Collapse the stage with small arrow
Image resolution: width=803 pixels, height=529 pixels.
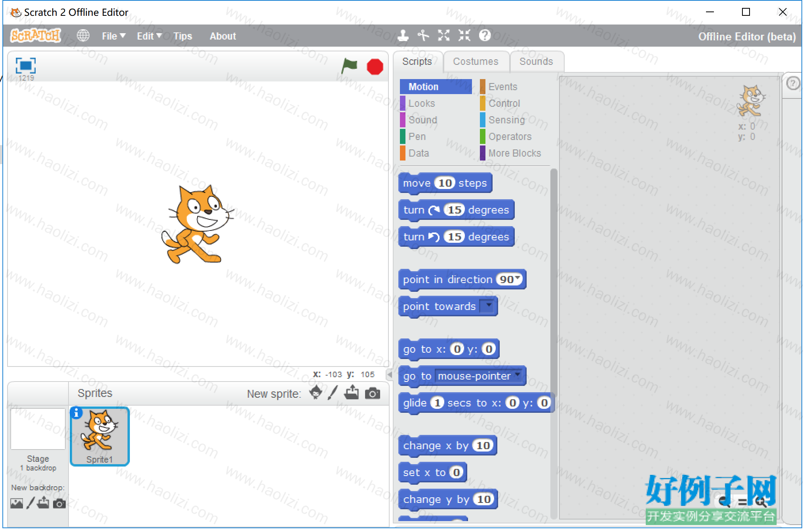pyautogui.click(x=390, y=374)
